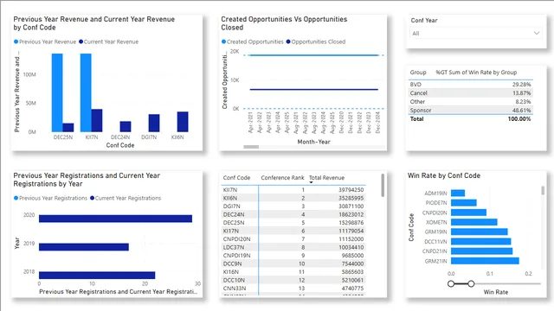Click the Previous Year Registrations legend marker
Screen dimensions: 554x311
click(16, 198)
